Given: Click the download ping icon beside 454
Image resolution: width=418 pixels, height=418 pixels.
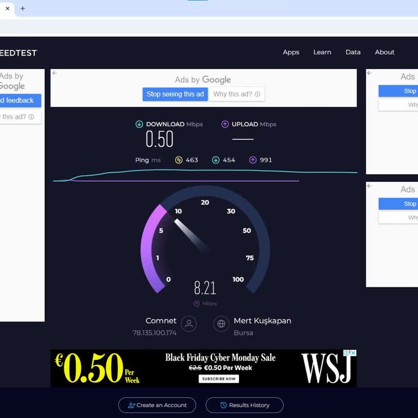Looking at the screenshot, I should [216, 160].
